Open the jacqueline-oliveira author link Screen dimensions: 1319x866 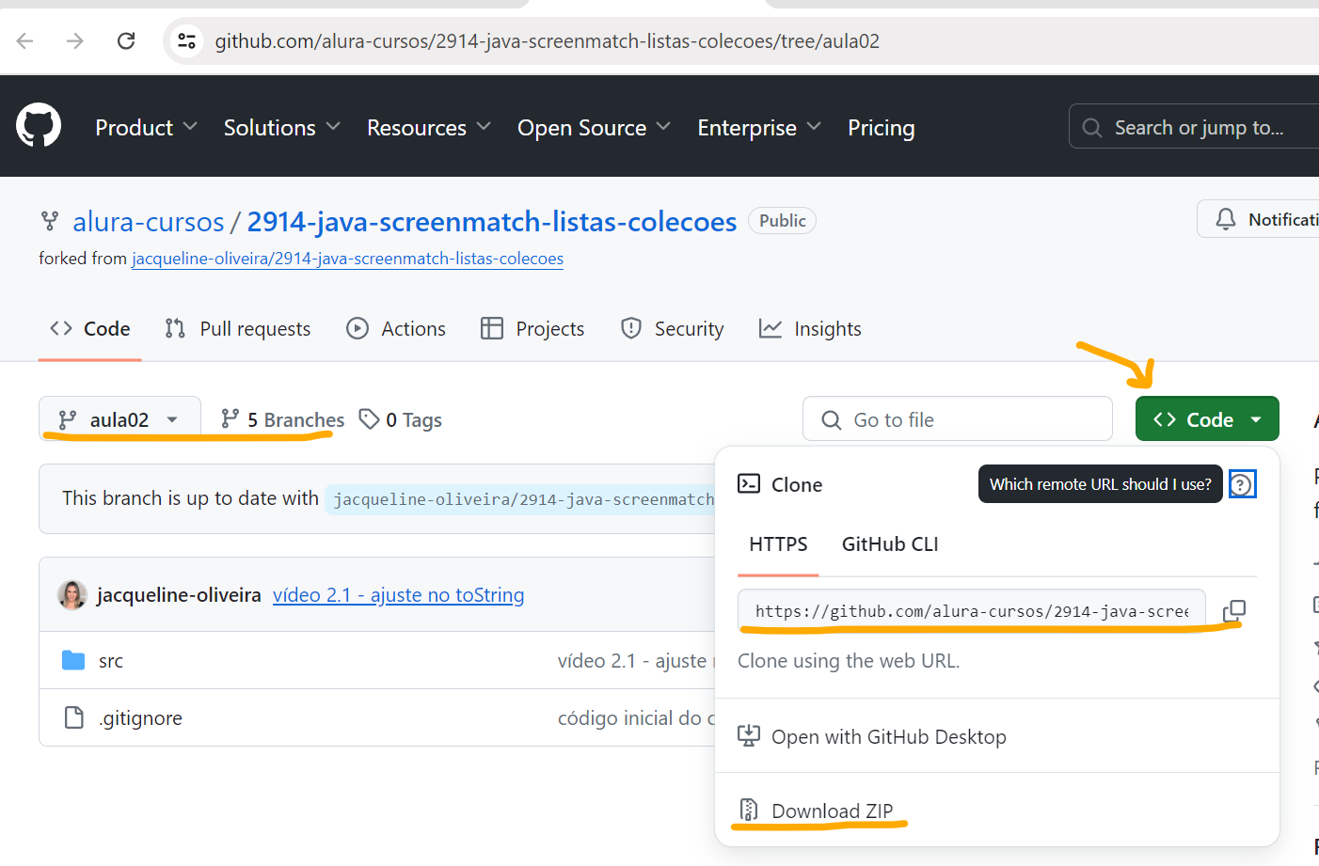179,595
